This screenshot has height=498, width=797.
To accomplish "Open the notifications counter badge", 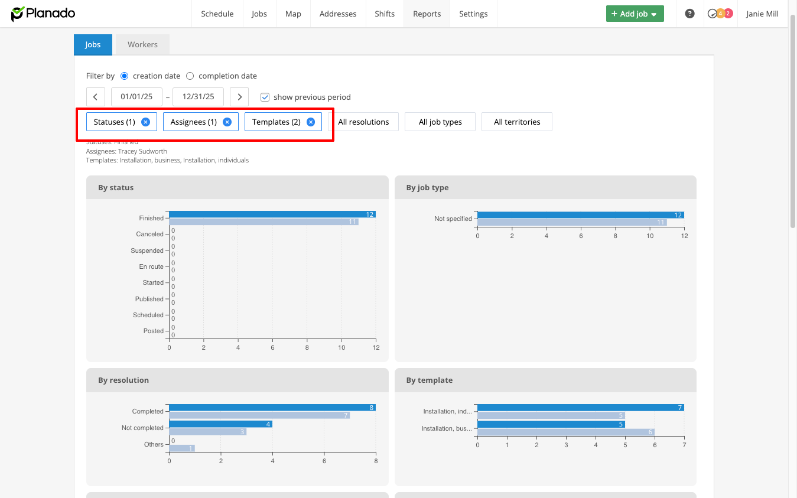I will (720, 14).
